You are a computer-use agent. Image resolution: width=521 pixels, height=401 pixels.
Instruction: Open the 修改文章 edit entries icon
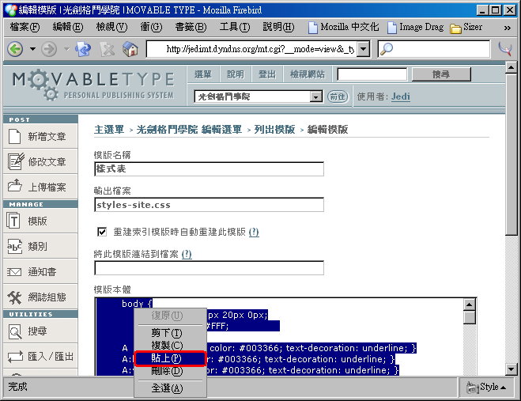coord(16,161)
